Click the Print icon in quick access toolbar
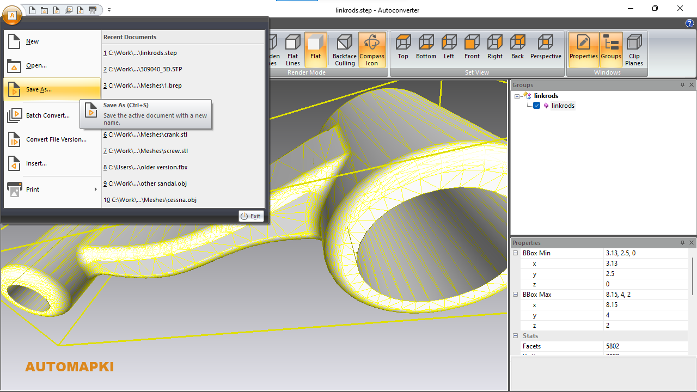This screenshot has height=392, width=697. point(93,10)
